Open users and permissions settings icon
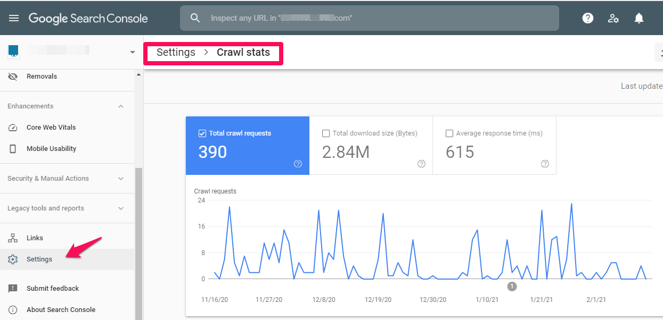 click(x=613, y=18)
